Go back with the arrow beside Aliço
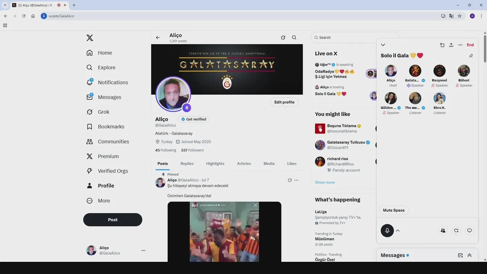 click(x=158, y=38)
